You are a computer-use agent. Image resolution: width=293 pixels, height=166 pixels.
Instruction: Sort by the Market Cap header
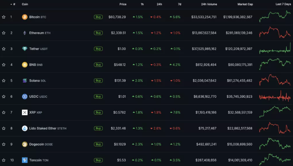click(x=245, y=4)
